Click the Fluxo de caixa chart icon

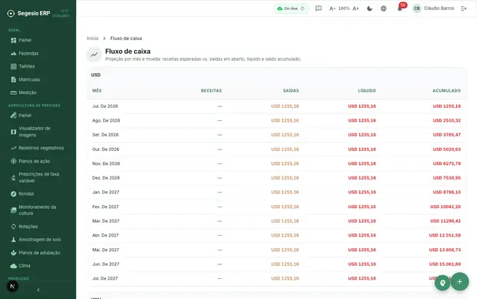pyautogui.click(x=94, y=55)
